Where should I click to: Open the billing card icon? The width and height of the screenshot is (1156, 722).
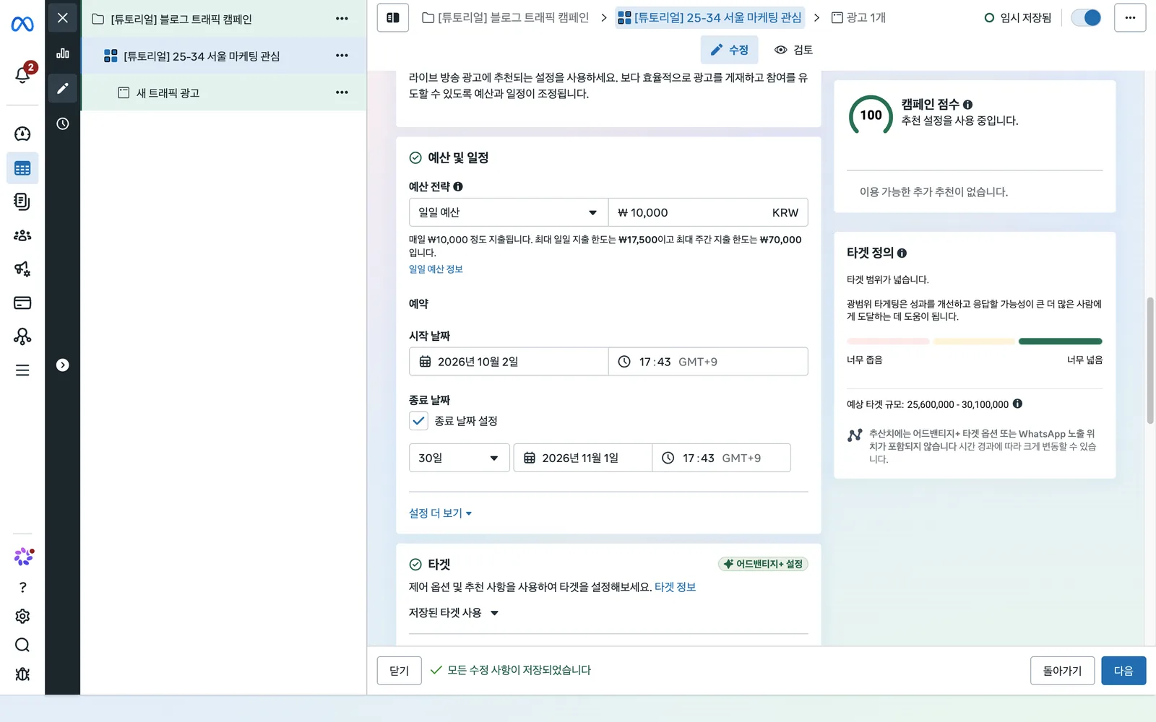pos(22,303)
